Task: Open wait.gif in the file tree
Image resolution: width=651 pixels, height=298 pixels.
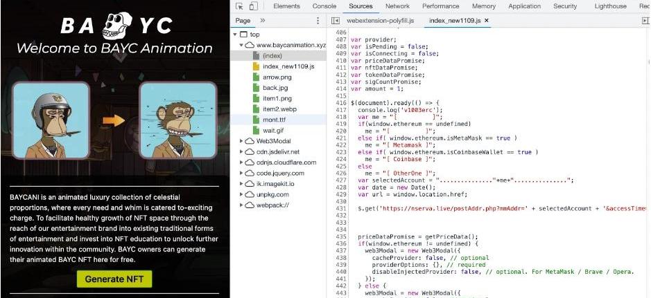Action: tap(273, 131)
